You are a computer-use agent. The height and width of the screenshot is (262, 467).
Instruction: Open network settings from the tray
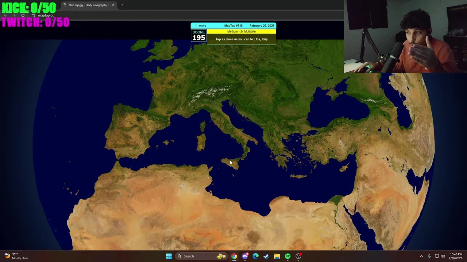pyautogui.click(x=437, y=256)
